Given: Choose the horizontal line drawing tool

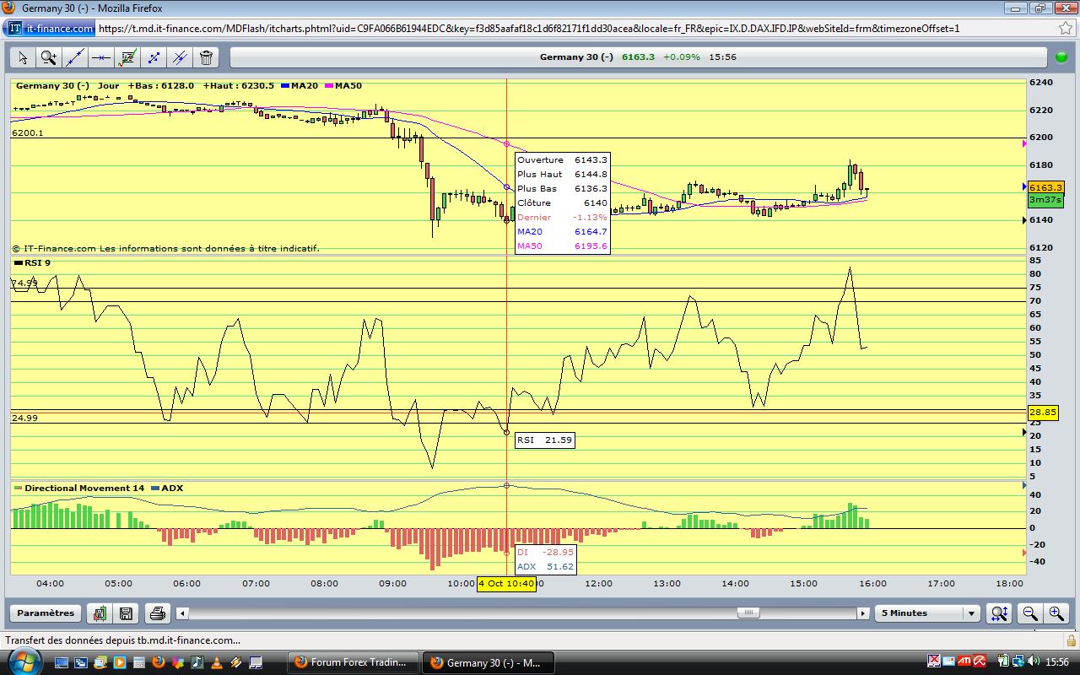Looking at the screenshot, I should (x=101, y=57).
